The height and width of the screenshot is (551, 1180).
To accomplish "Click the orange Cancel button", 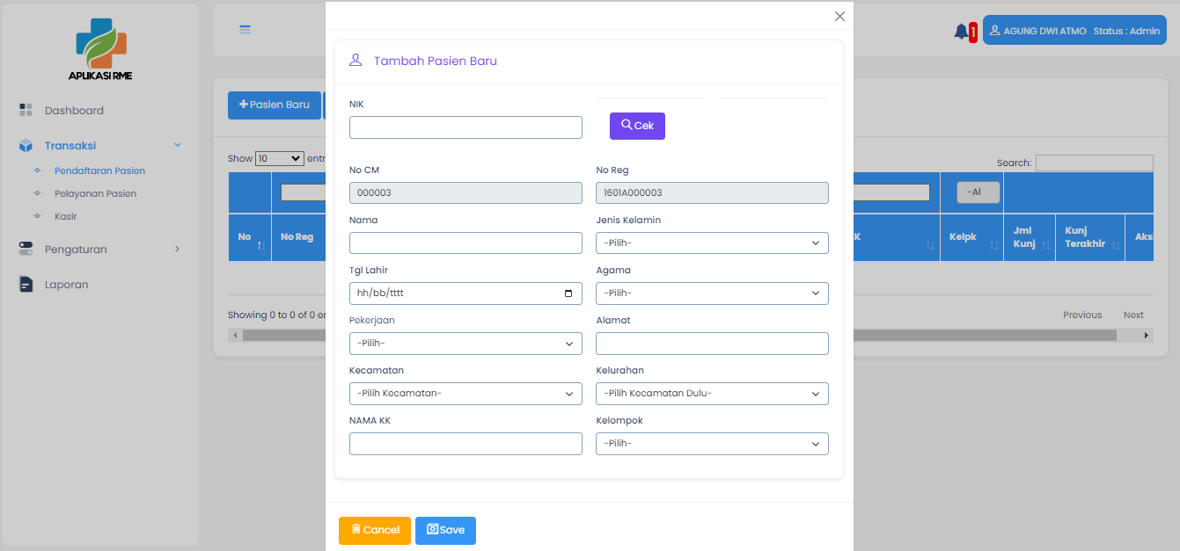I will 375,531.
